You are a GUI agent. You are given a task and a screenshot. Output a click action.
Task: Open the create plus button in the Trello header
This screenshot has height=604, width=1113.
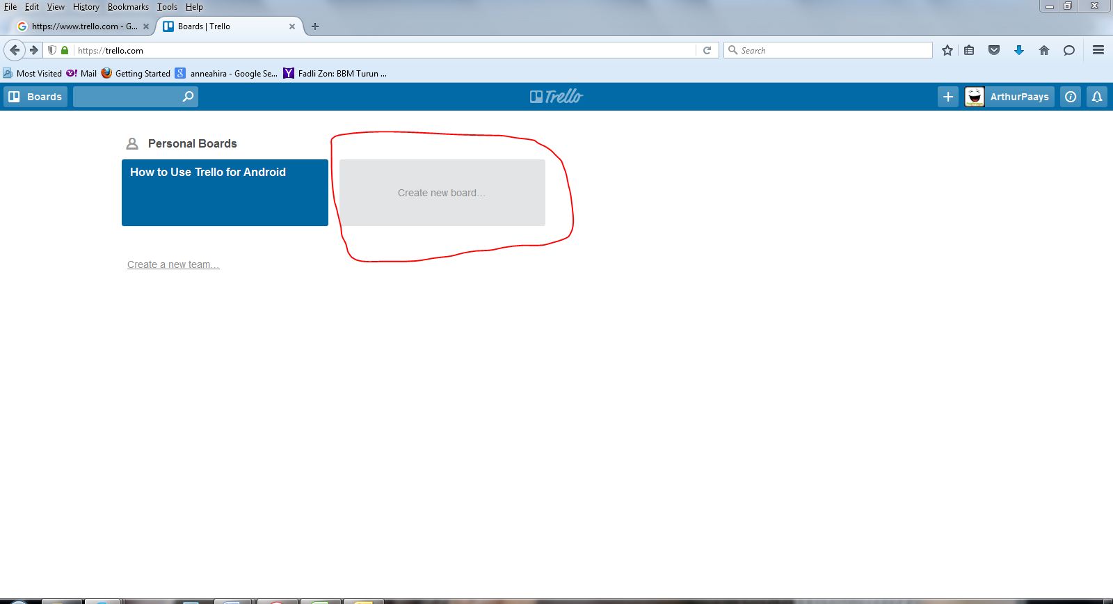948,97
